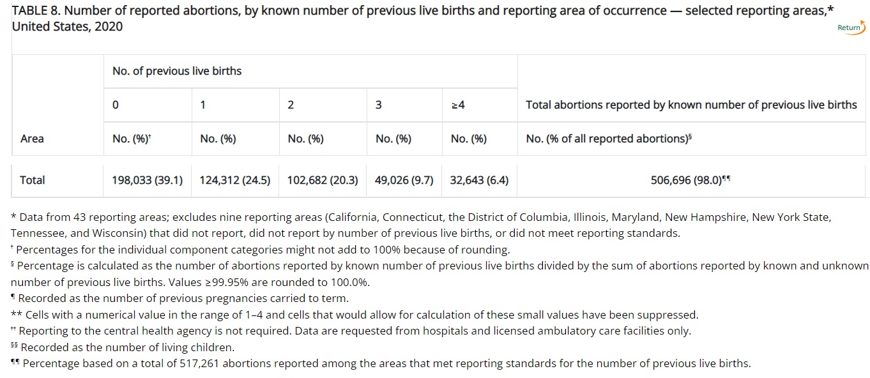Select the '0' column header
Viewport: 870px width, 378px height.
(116, 104)
